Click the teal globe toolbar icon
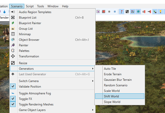Viewport: 165px width, 113px height. (x=138, y=12)
